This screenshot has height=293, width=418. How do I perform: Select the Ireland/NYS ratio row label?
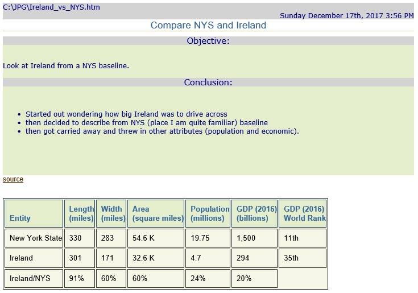pyautogui.click(x=34, y=278)
